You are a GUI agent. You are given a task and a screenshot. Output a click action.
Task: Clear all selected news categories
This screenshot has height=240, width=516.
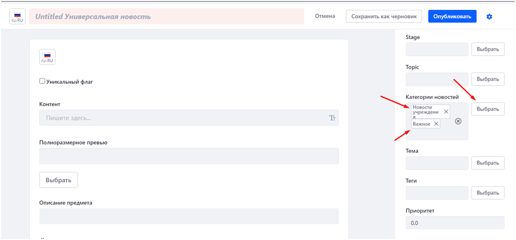click(458, 121)
